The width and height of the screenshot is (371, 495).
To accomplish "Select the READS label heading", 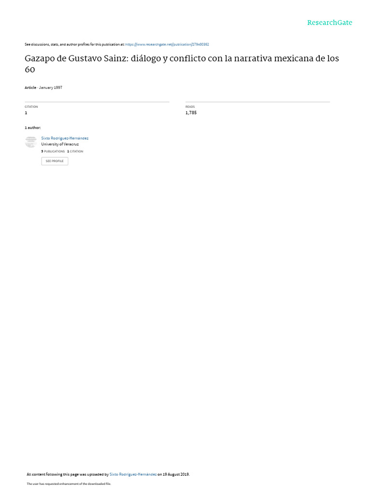I will (190, 107).
